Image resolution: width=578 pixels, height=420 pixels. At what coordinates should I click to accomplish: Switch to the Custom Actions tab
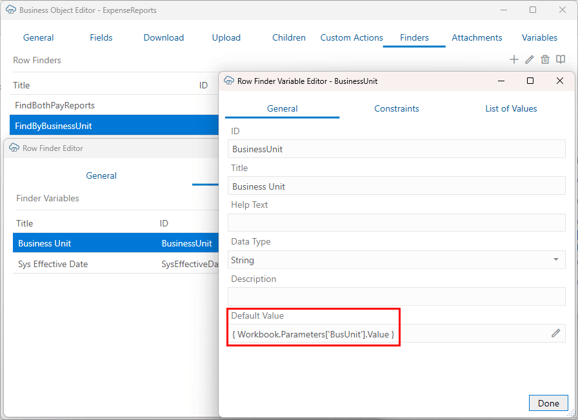point(351,37)
